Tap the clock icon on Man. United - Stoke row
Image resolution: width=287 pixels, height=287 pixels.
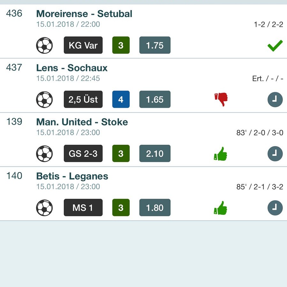(x=275, y=154)
